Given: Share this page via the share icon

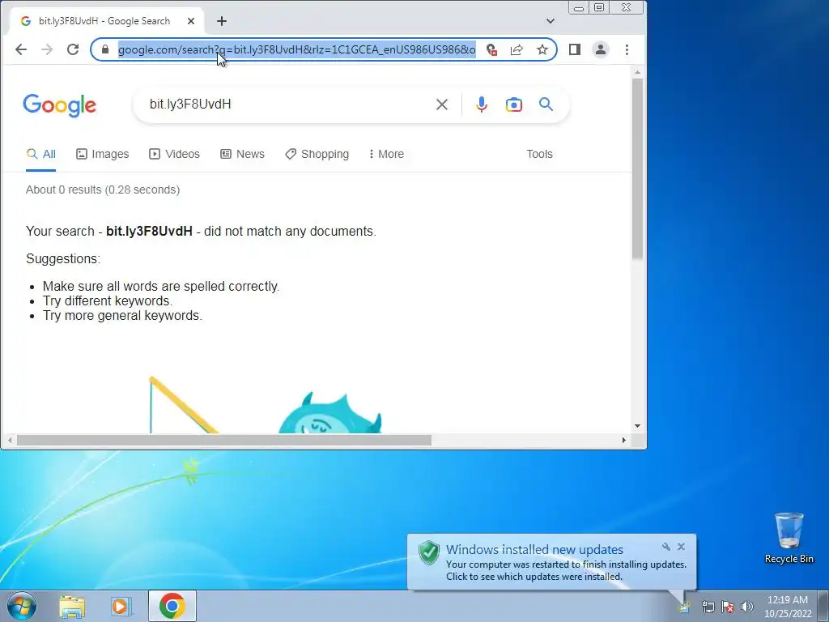Looking at the screenshot, I should (x=517, y=49).
